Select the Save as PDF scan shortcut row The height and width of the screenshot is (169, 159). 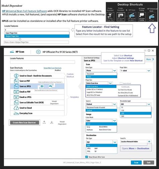click(37, 81)
